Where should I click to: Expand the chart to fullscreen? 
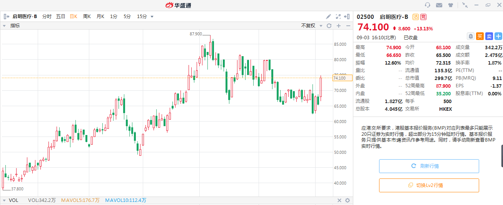(338, 17)
